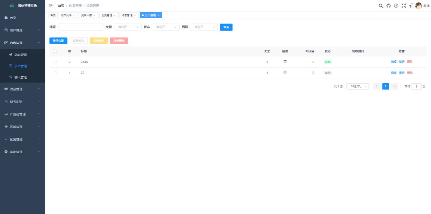
Task: Toggle fullscreen mode icon
Action: (x=404, y=5)
